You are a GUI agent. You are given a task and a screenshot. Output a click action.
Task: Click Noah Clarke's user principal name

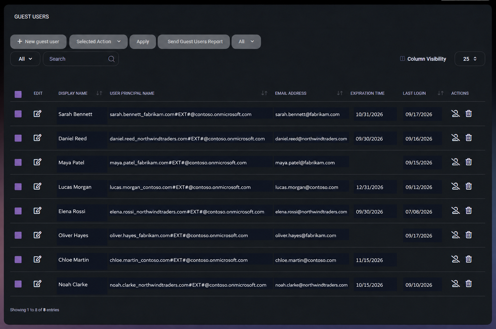click(188, 285)
